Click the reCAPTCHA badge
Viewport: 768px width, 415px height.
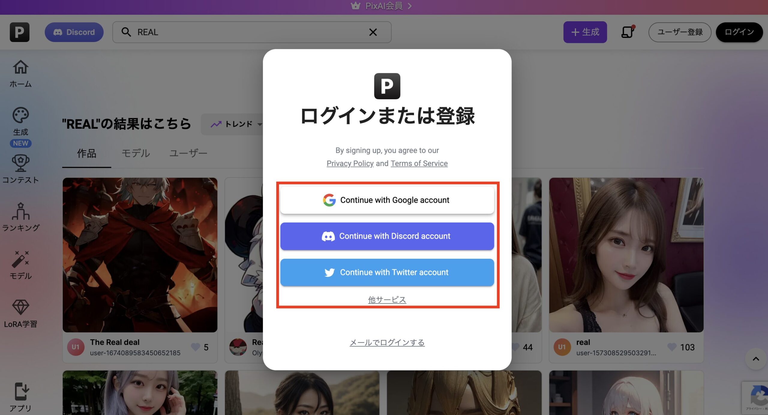click(755, 398)
